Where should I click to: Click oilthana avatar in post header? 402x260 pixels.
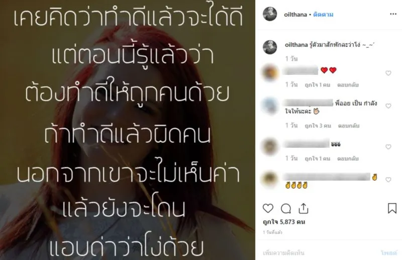pyautogui.click(x=270, y=14)
